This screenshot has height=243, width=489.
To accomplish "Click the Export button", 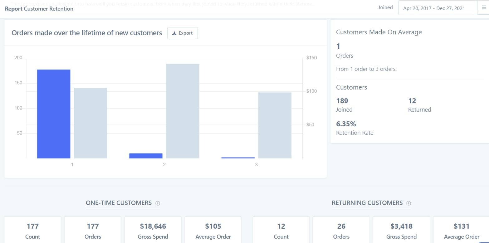I will click(182, 33).
